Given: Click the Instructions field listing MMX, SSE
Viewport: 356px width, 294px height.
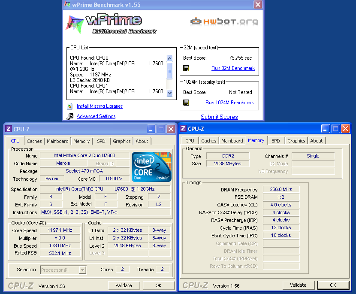Looking at the screenshot, I should 105,212.
